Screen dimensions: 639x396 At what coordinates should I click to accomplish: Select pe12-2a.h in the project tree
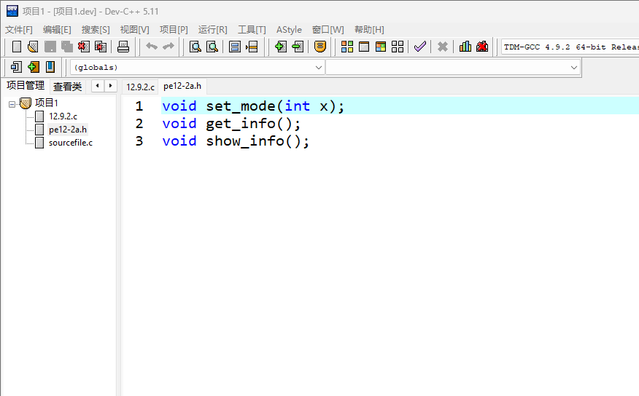point(68,130)
